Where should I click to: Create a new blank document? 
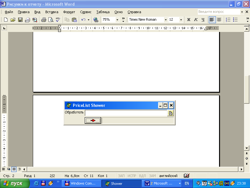[6, 20]
